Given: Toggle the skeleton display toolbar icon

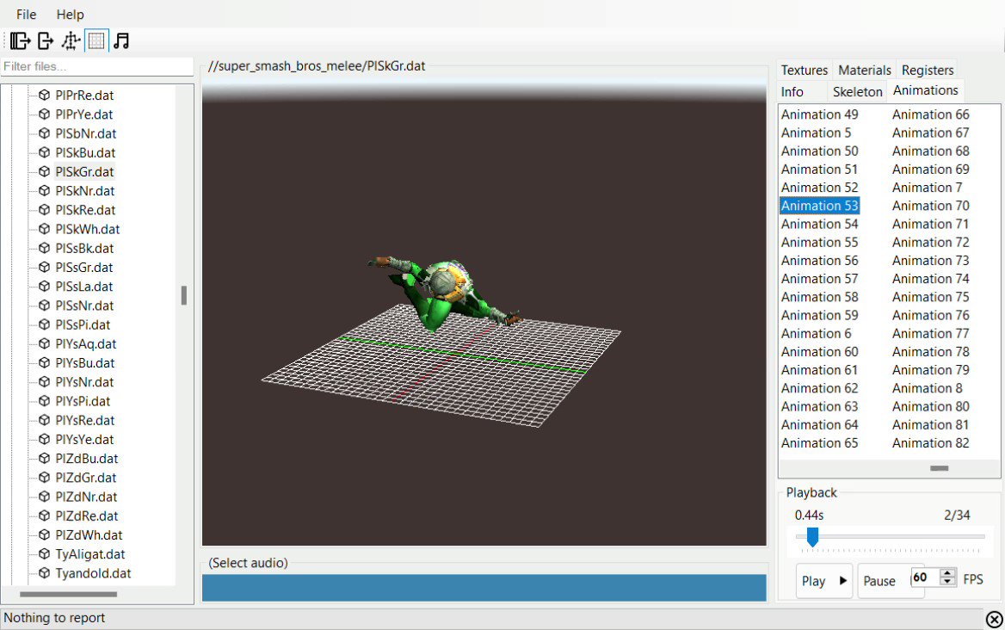Looking at the screenshot, I should [x=71, y=41].
